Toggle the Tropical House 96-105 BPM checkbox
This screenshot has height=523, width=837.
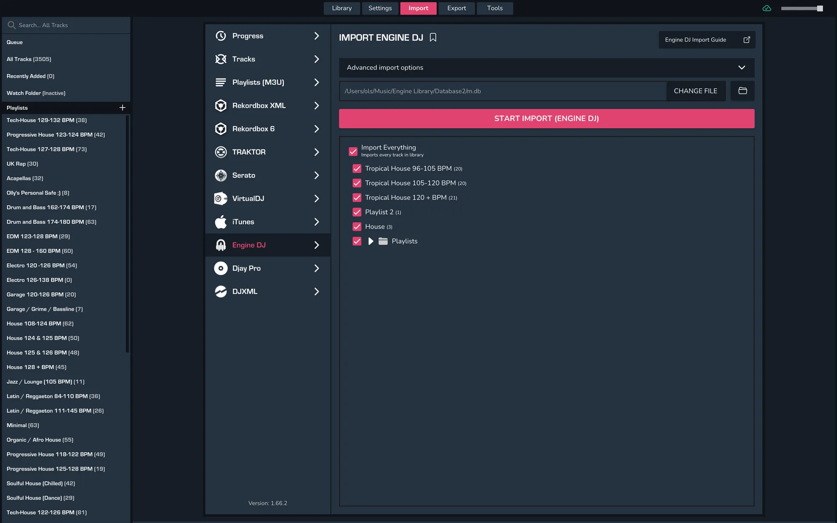pos(357,169)
